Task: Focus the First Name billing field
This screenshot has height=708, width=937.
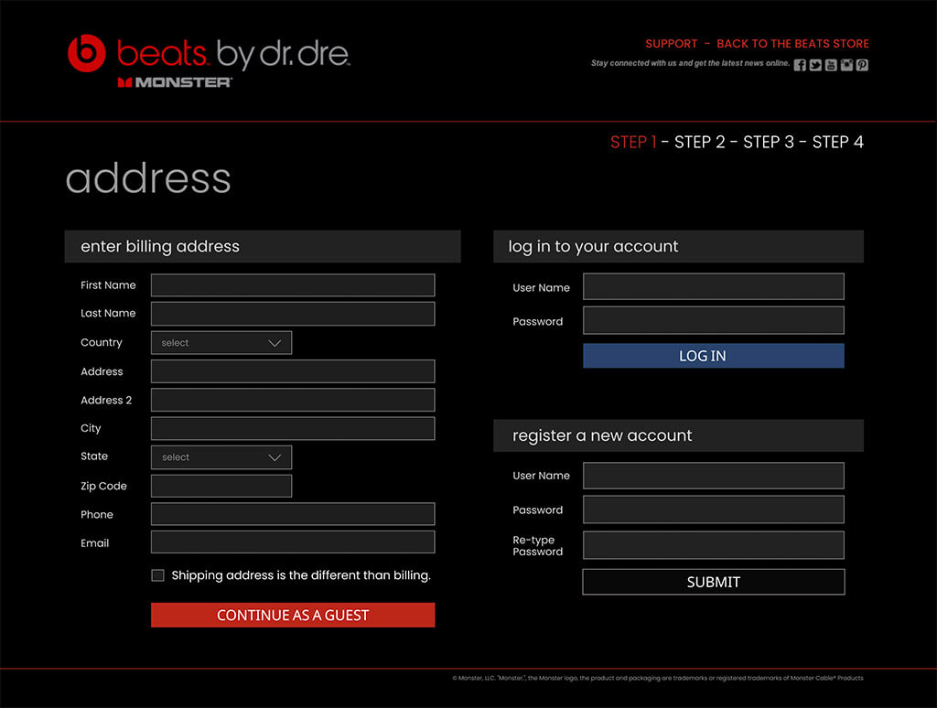Action: (293, 285)
